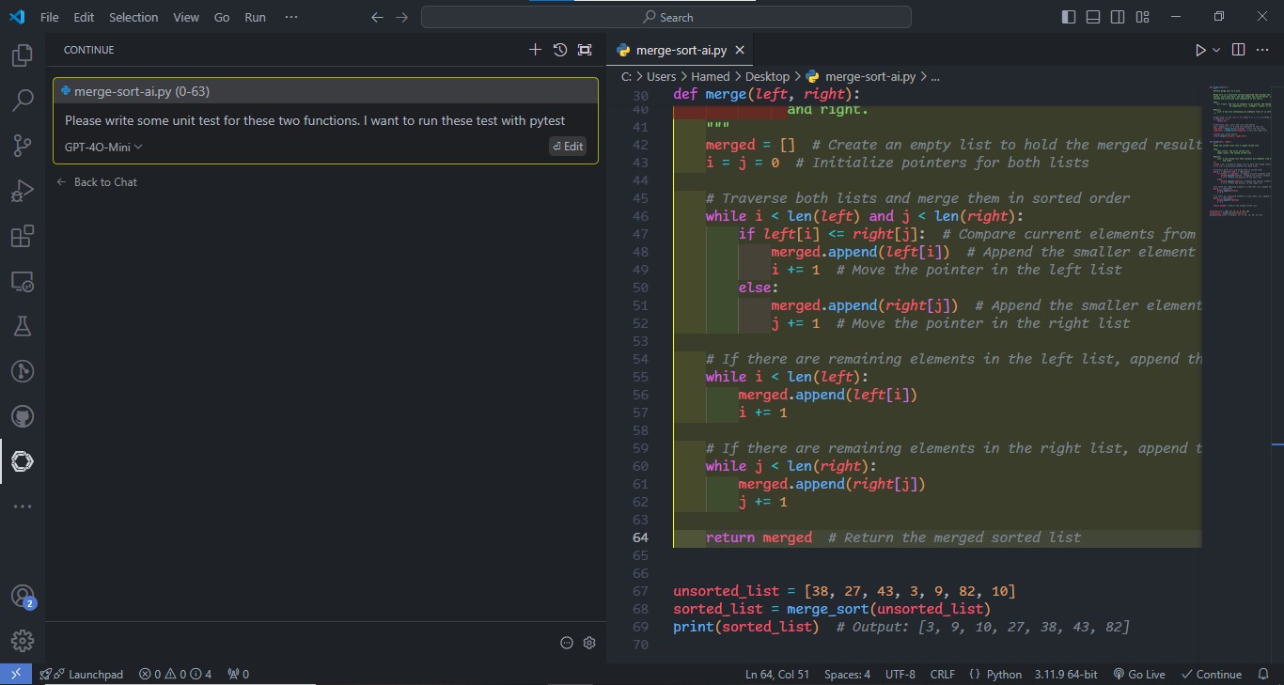Open the Extensions view
This screenshot has width=1284, height=685.
pyautogui.click(x=23, y=236)
